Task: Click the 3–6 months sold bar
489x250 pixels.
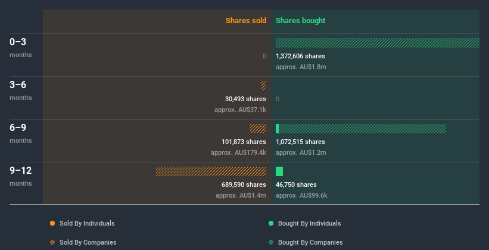Action: click(x=263, y=86)
